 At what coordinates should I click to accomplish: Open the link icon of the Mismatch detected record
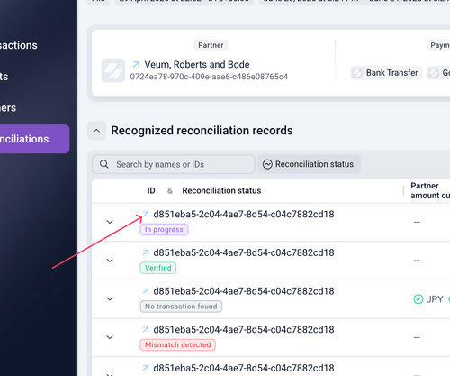(x=146, y=329)
